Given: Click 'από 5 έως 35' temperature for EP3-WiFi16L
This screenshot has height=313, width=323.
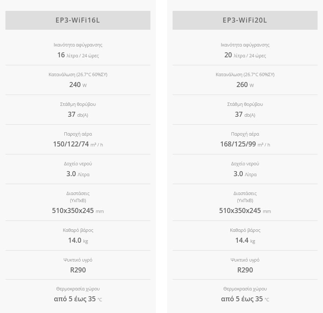Looking at the screenshot, I should 78,299.
